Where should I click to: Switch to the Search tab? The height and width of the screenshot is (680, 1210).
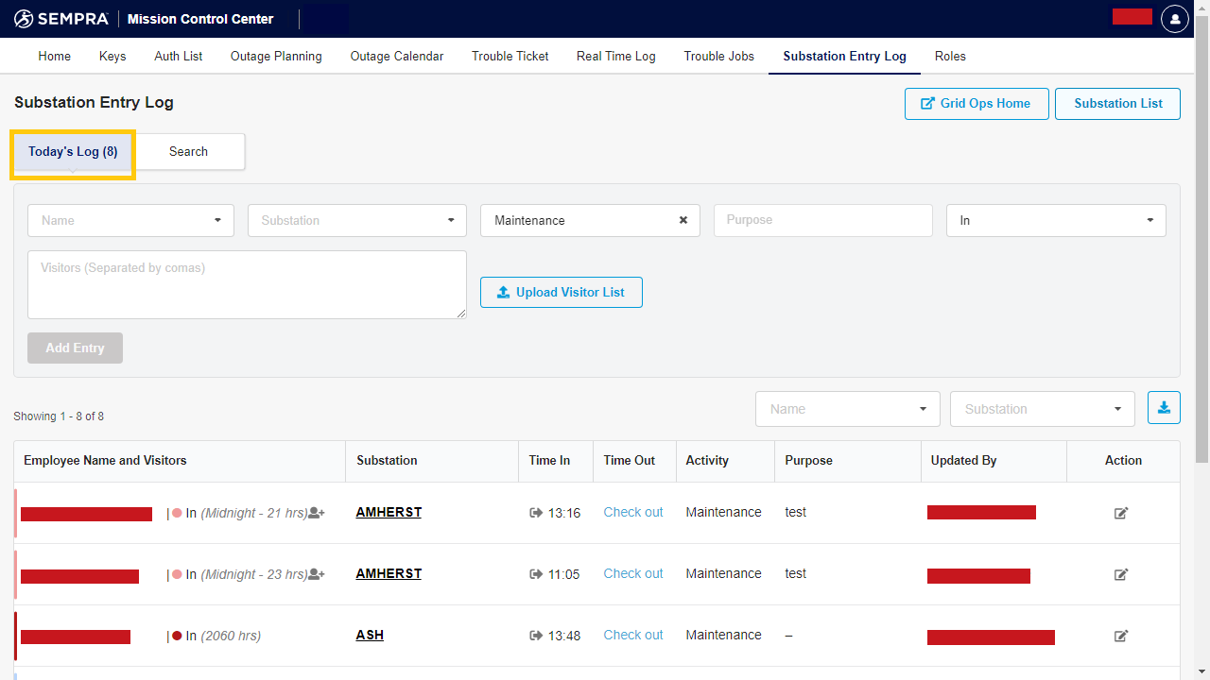188,151
